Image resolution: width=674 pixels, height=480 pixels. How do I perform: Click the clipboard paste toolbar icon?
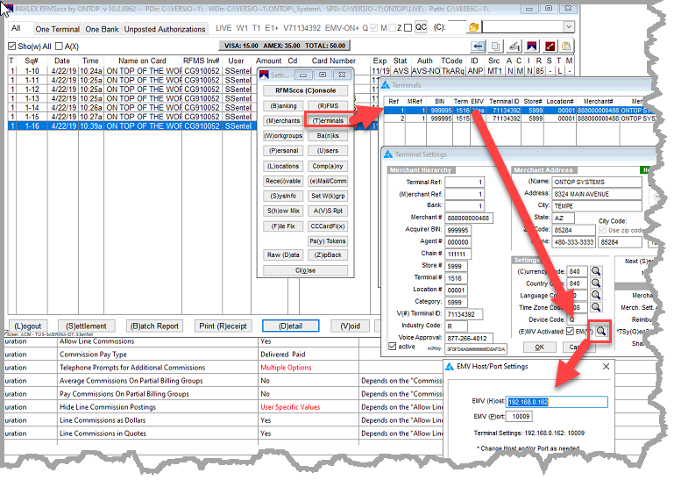tap(567, 47)
